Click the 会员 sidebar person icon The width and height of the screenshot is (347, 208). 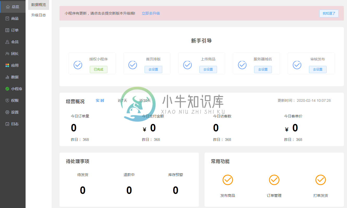[x=7, y=42]
